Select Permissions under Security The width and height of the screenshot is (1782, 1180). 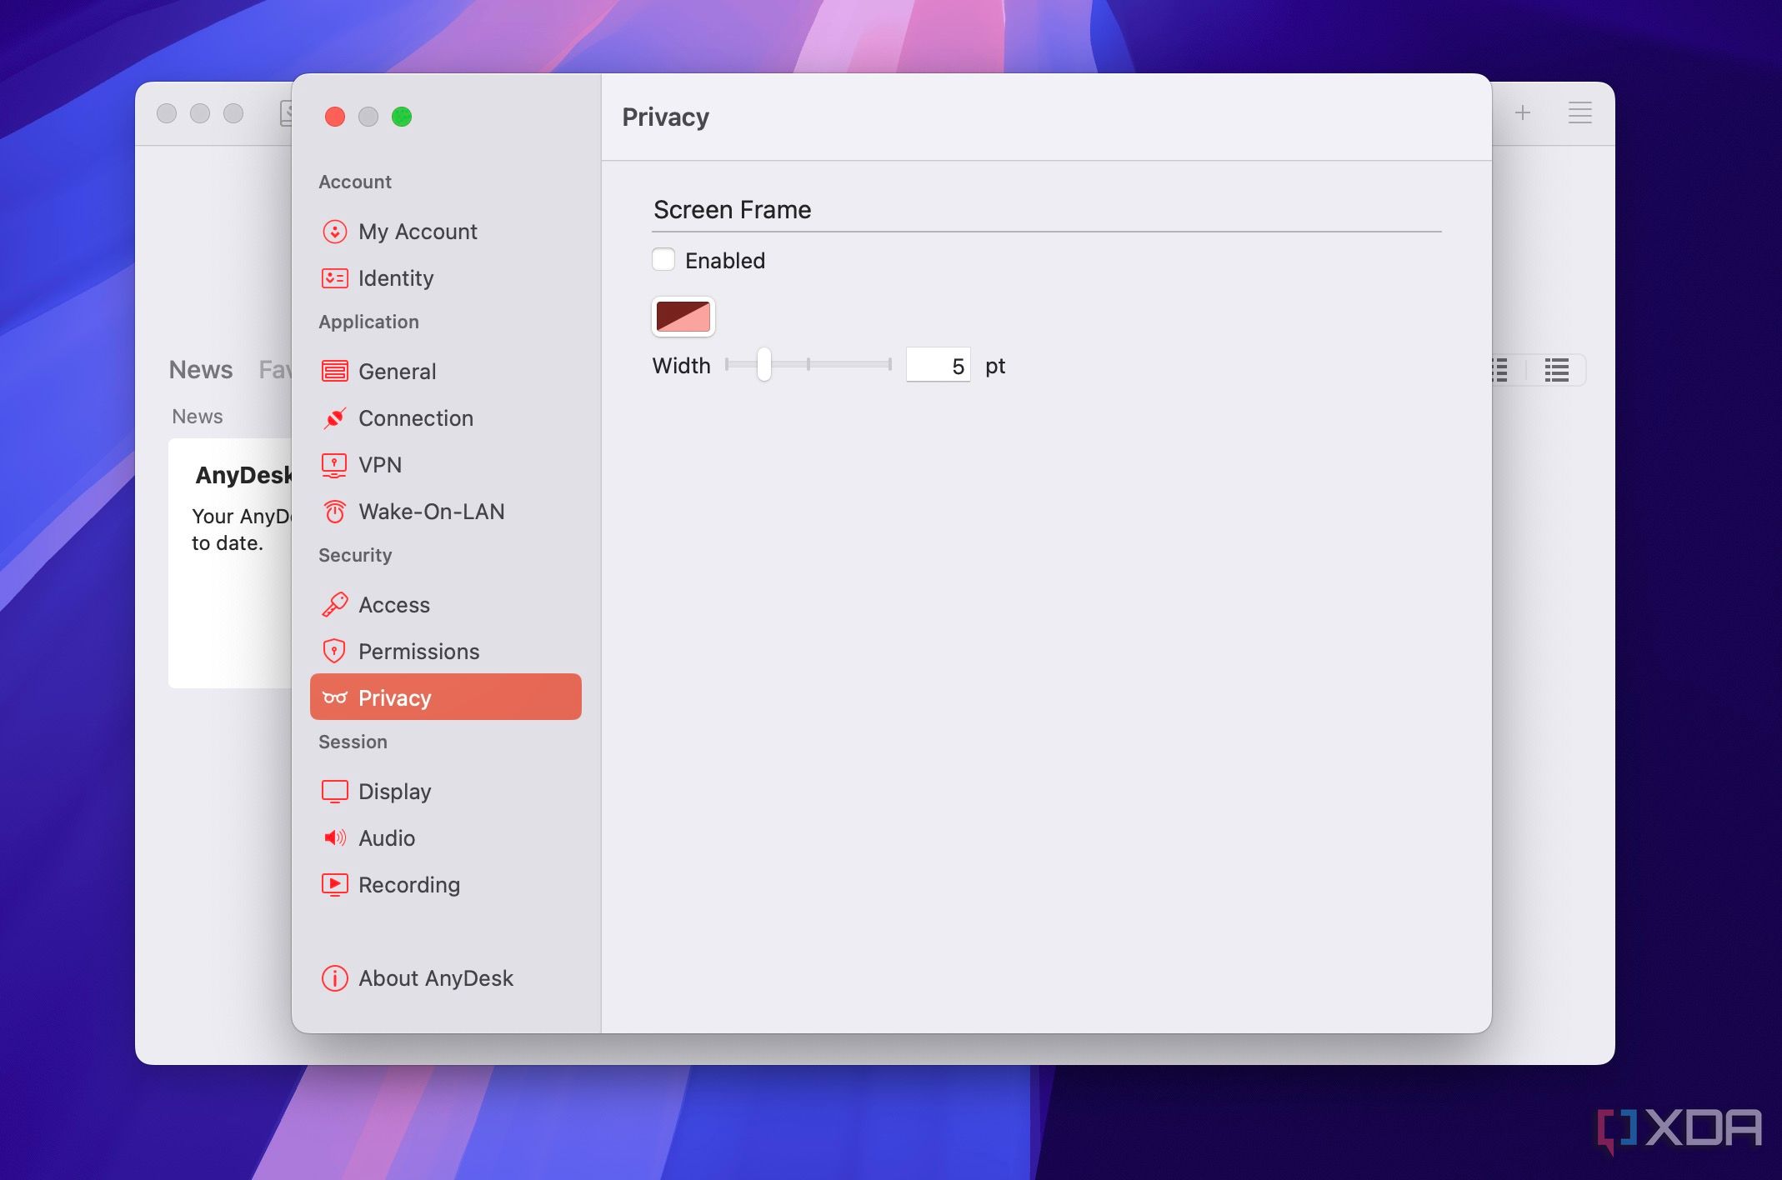(x=419, y=651)
